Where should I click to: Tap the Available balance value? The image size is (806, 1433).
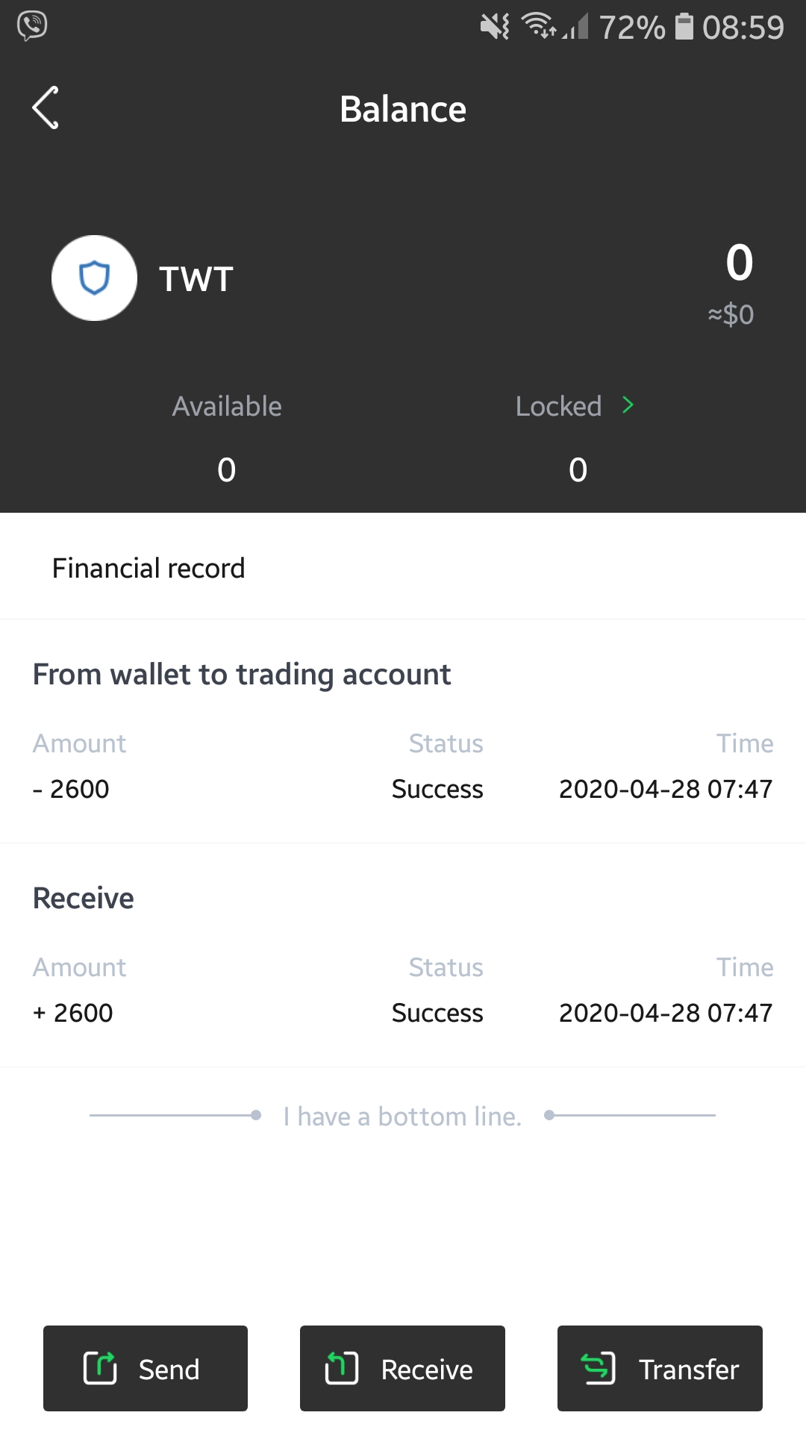pos(227,470)
